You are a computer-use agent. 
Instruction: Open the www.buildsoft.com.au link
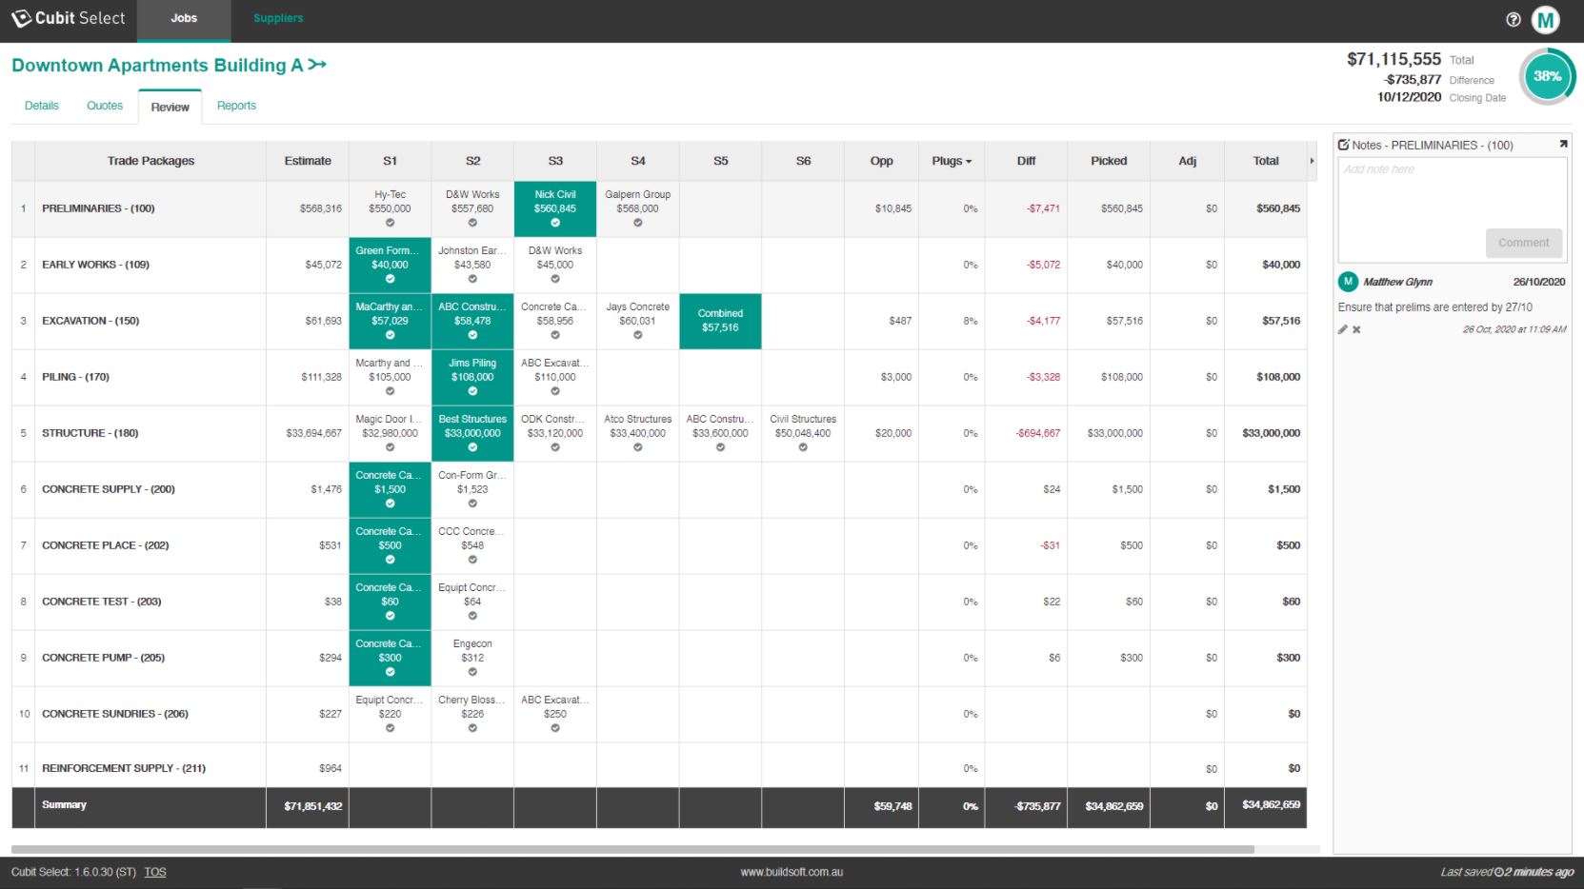point(792,872)
